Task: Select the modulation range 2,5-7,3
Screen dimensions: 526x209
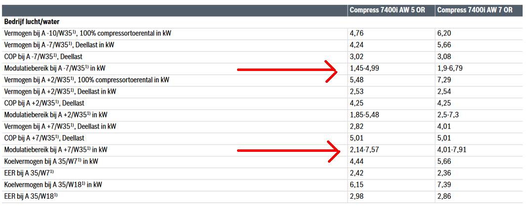Action: coord(448,115)
